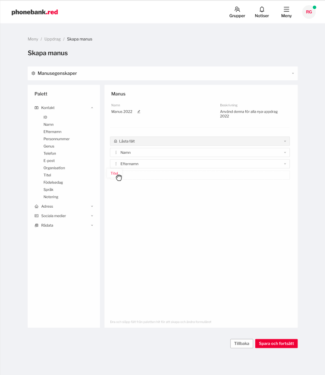
Task: Expand the Manusegenskaper panel
Action: click(293, 73)
